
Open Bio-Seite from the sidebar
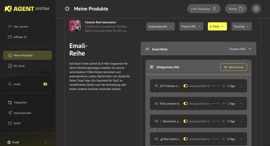click(x=19, y=66)
